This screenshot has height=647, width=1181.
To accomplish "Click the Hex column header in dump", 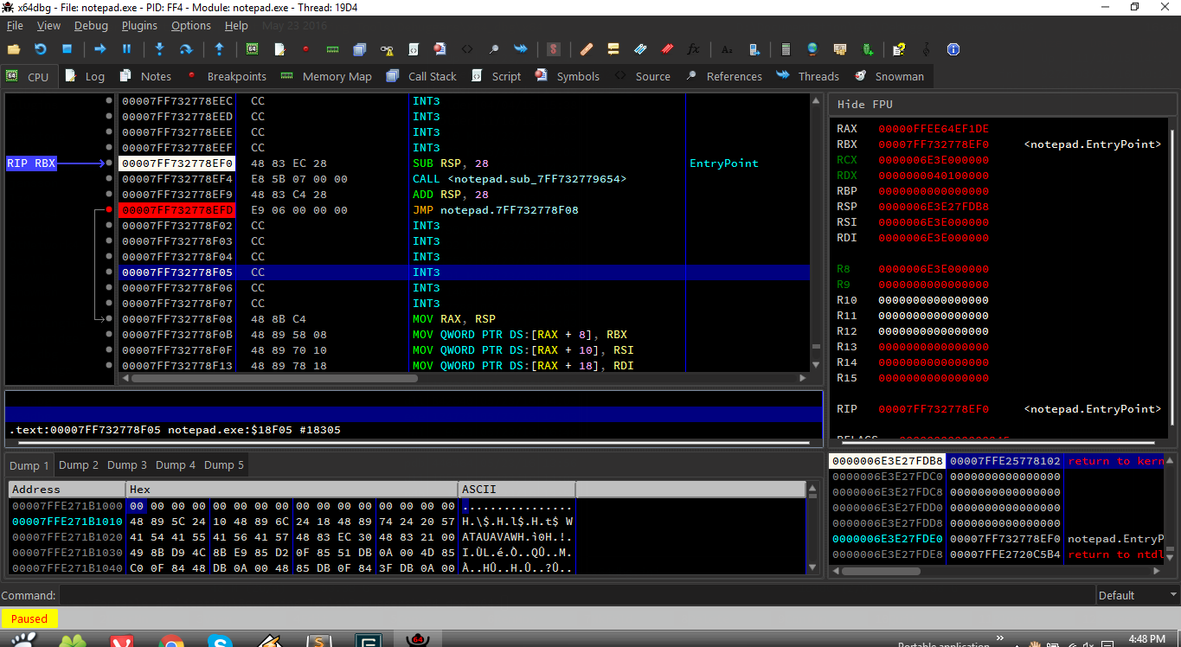I will point(292,490).
